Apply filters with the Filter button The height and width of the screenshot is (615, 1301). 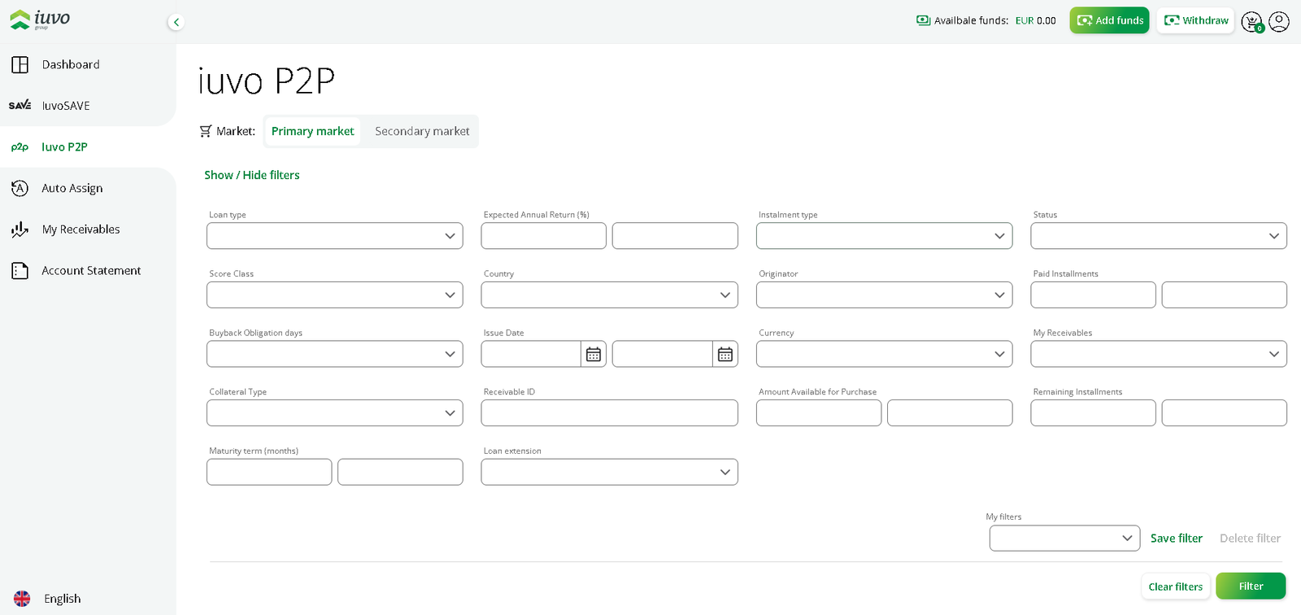tap(1251, 586)
